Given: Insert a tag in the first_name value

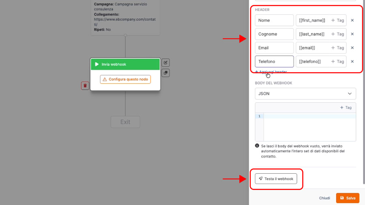Looking at the screenshot, I should [337, 20].
